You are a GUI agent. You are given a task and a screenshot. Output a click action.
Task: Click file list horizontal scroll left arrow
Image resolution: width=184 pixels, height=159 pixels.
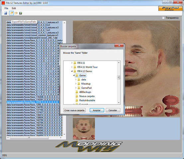(8, 138)
